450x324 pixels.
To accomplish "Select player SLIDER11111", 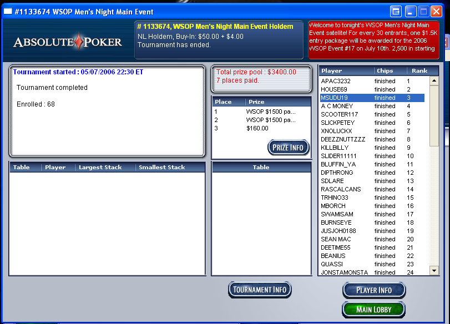I will (x=372, y=156).
